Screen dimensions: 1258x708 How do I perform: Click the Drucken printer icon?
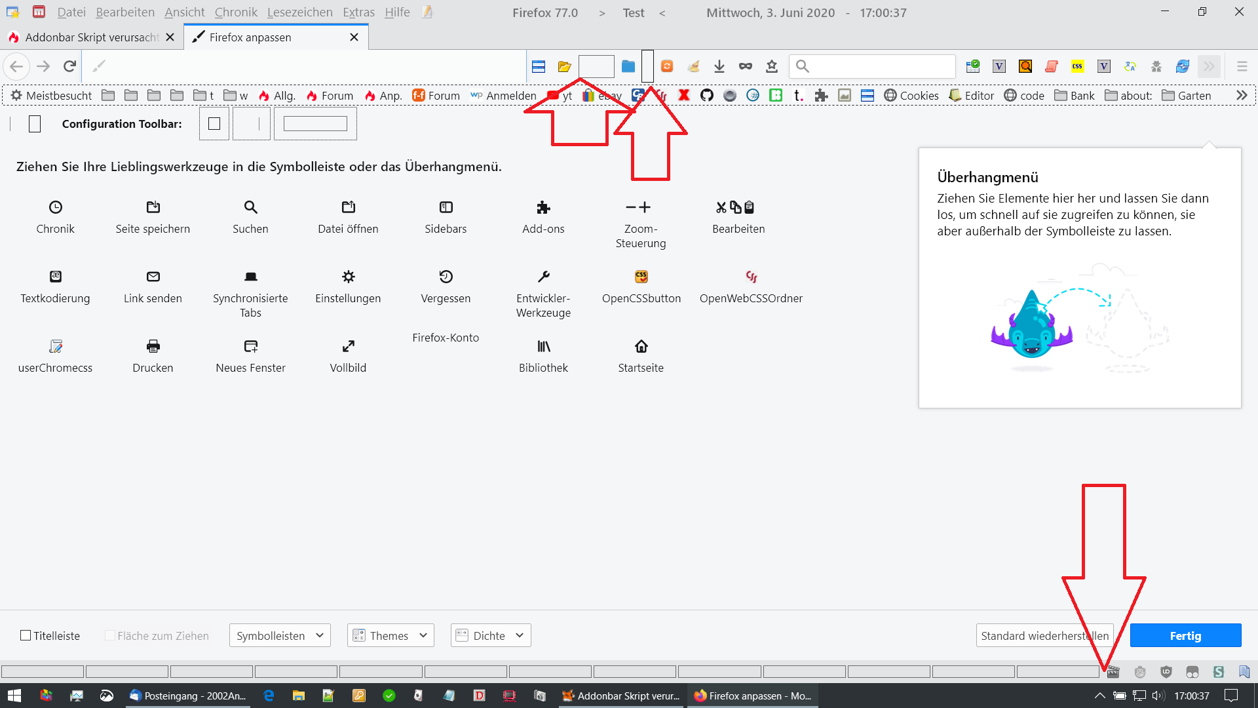coord(153,346)
